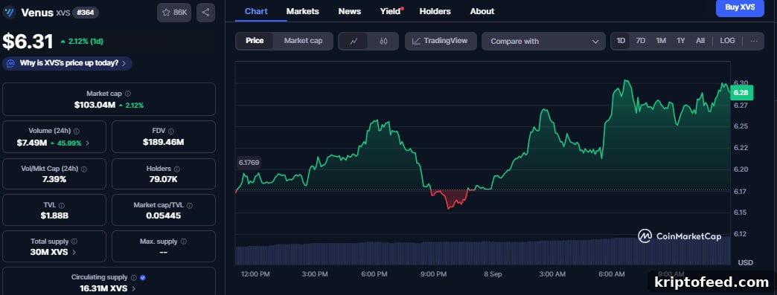Click FDV info icon
777x295 pixels.
point(171,132)
